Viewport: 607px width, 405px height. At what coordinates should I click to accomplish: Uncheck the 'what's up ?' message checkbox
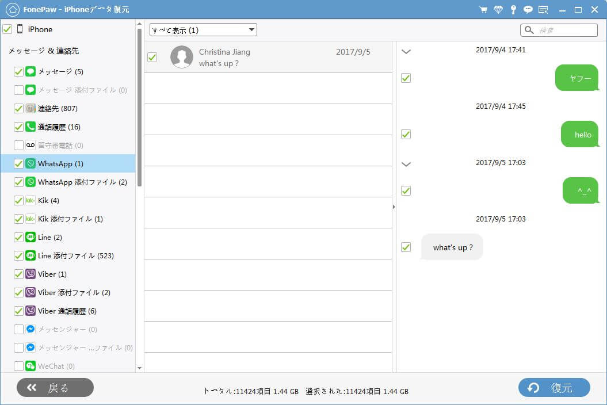(x=406, y=247)
